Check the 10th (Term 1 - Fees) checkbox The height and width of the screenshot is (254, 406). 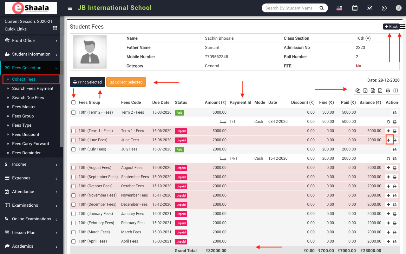[x=74, y=131]
